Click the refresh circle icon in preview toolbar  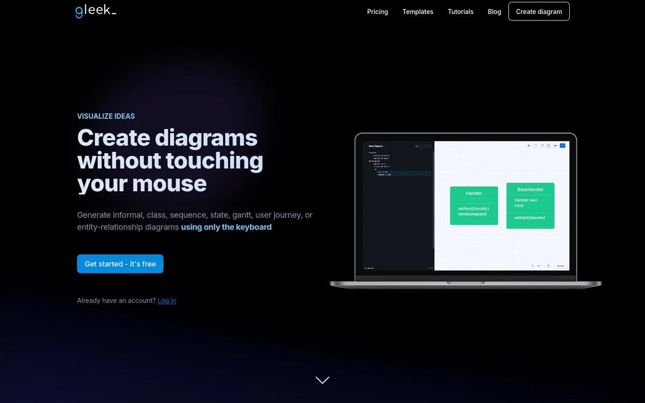pos(535,146)
